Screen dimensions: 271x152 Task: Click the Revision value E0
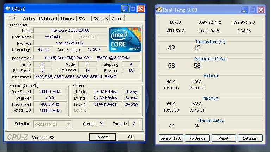coord(131,70)
